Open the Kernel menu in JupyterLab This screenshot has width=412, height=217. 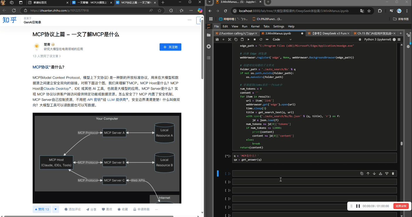click(255, 26)
